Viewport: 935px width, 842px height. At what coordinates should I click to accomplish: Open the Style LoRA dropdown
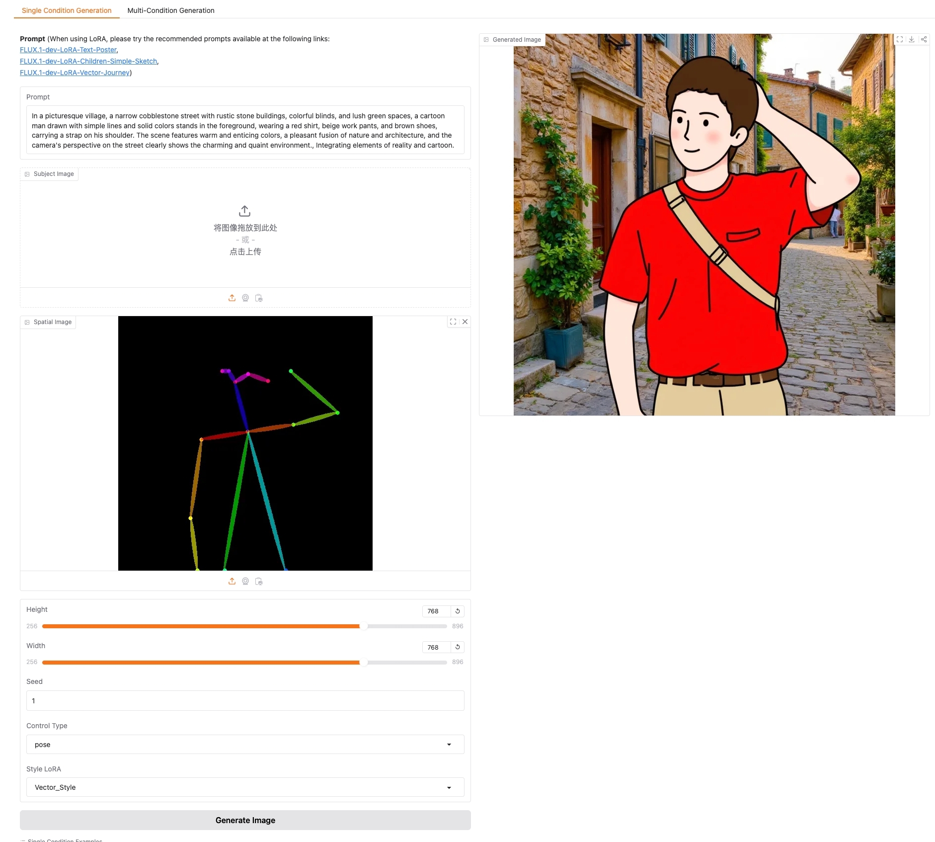245,787
